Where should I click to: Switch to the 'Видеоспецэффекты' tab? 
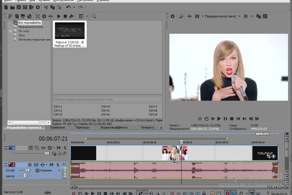114,128
